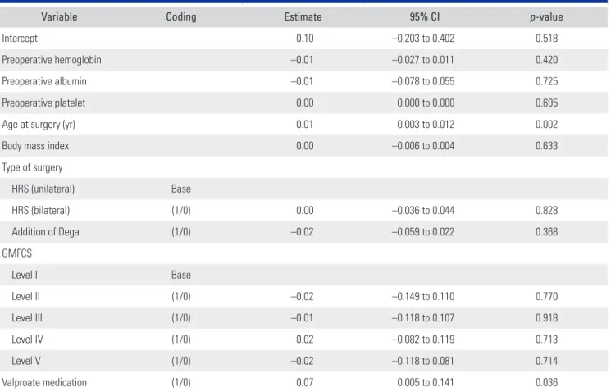The width and height of the screenshot is (611, 392).
Task: Click the 95% CI column header
Action: [x=424, y=16]
